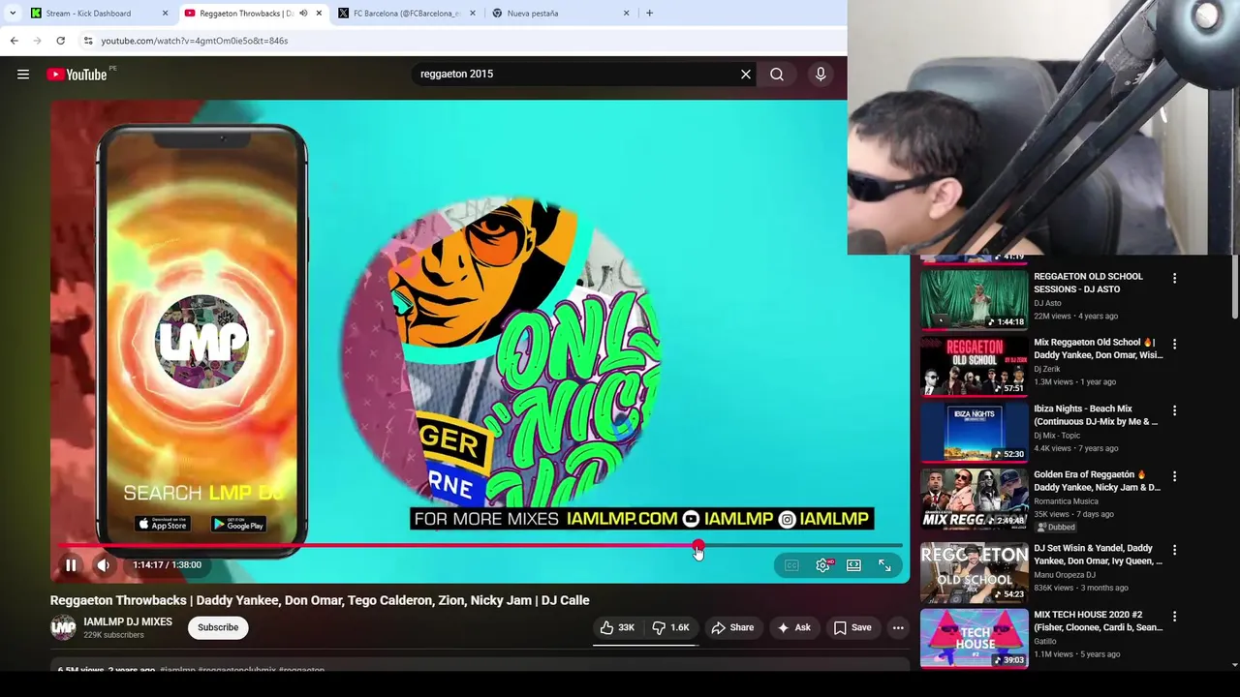This screenshot has height=697, width=1240.
Task: Open the Ask AI button
Action: click(x=793, y=627)
